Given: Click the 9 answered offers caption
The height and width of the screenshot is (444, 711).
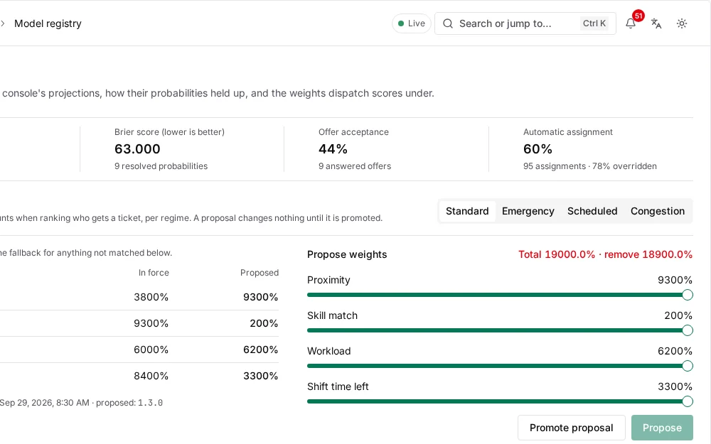Looking at the screenshot, I should pos(355,166).
